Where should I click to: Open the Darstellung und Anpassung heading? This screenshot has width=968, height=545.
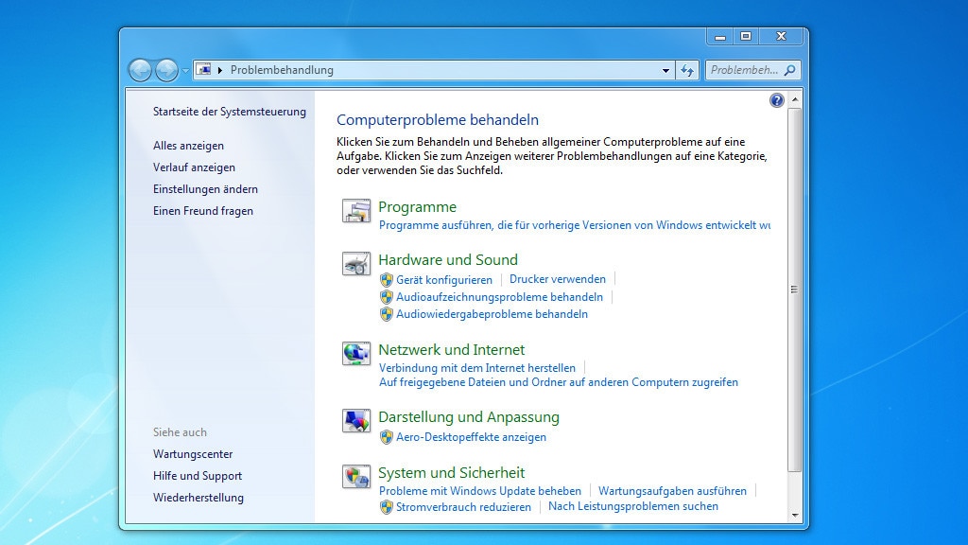coord(469,417)
